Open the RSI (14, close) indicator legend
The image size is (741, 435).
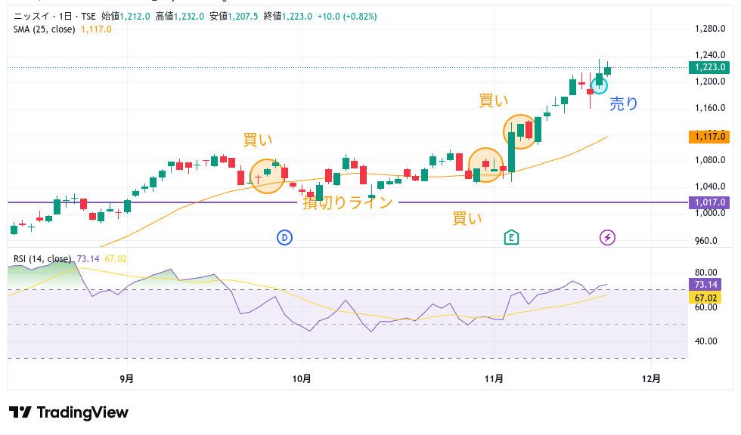point(43,259)
